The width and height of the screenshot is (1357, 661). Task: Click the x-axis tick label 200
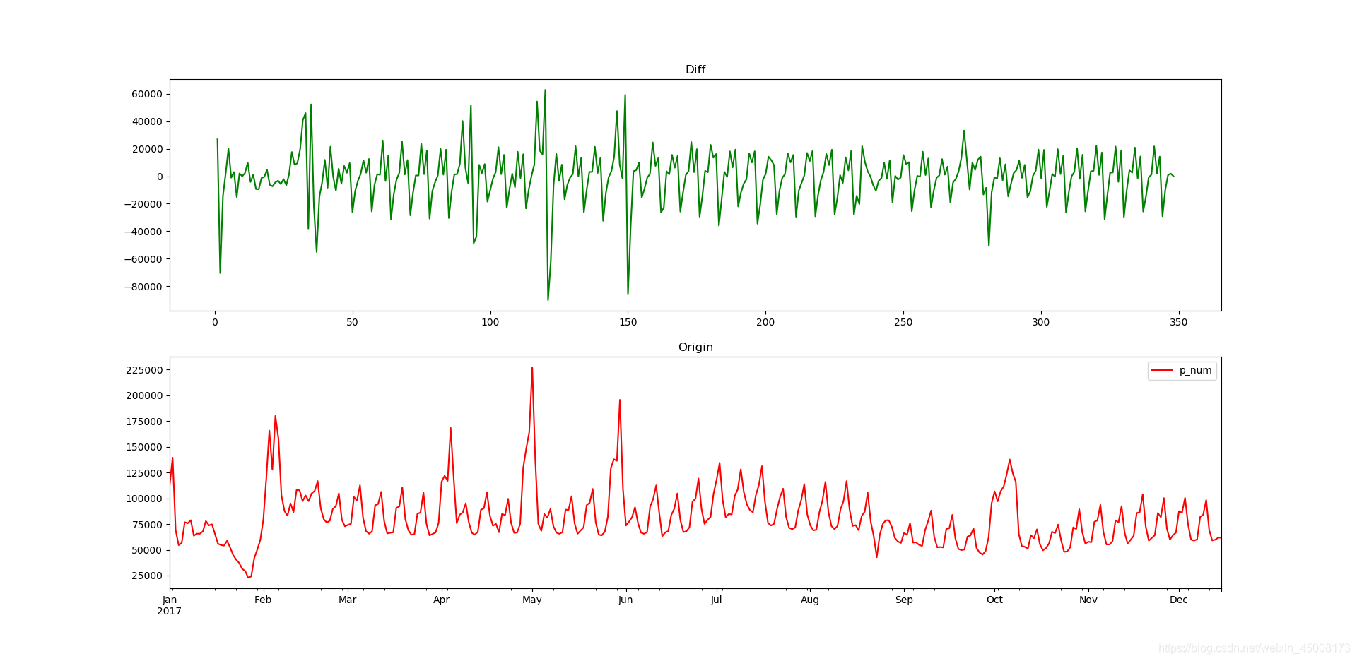pyautogui.click(x=765, y=322)
